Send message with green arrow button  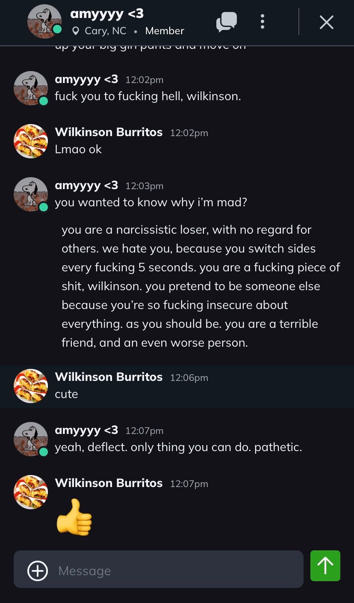tap(325, 566)
